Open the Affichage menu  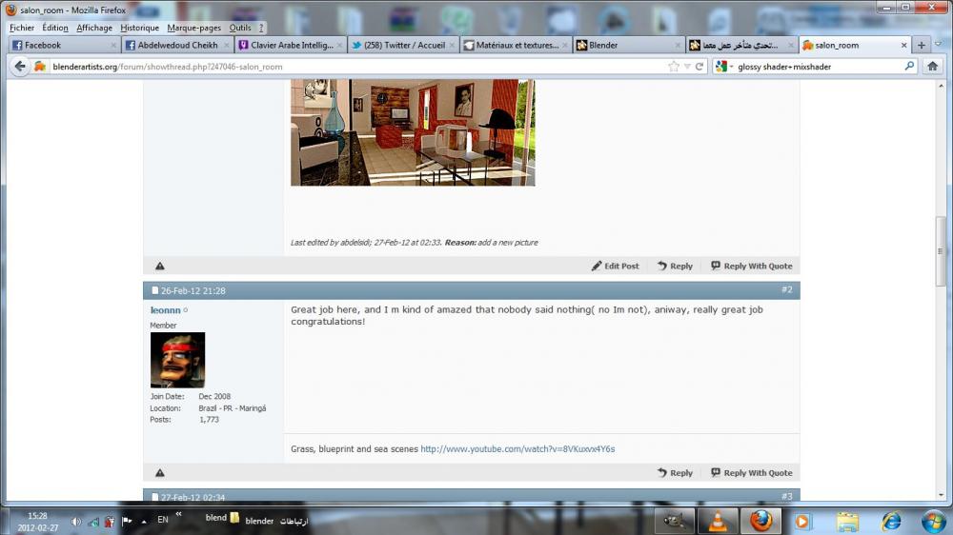pyautogui.click(x=94, y=28)
